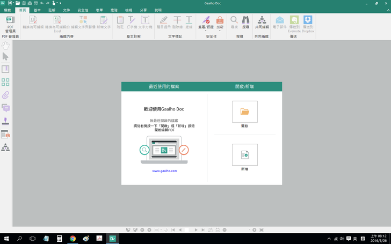Image resolution: width=391 pixels, height=244 pixels.
Task: Select the hand pan tool in sidebar
Action: (x=5, y=46)
